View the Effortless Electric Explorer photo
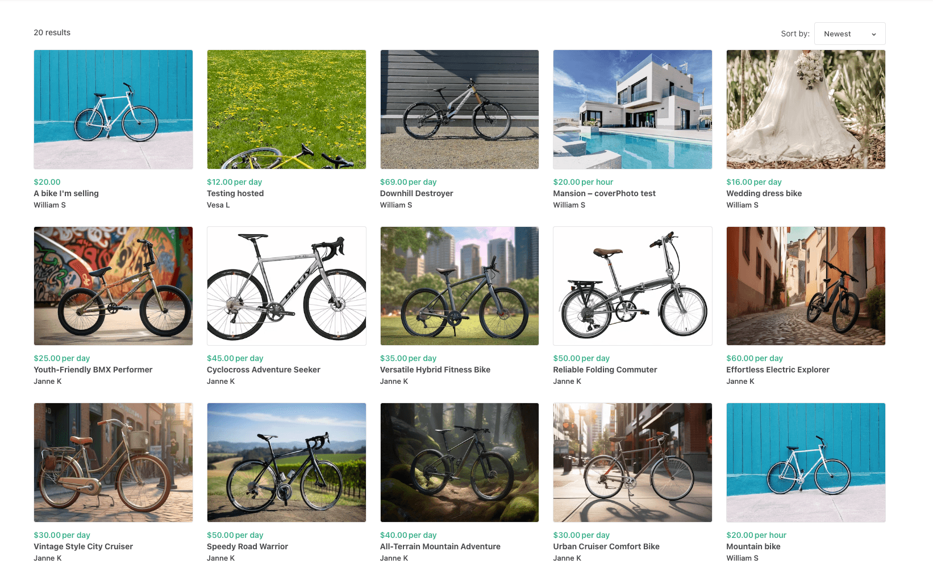Screen dimensions: 933x576 pos(805,286)
